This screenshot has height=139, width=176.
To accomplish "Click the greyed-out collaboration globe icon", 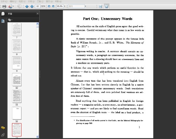I will click(19, 6).
